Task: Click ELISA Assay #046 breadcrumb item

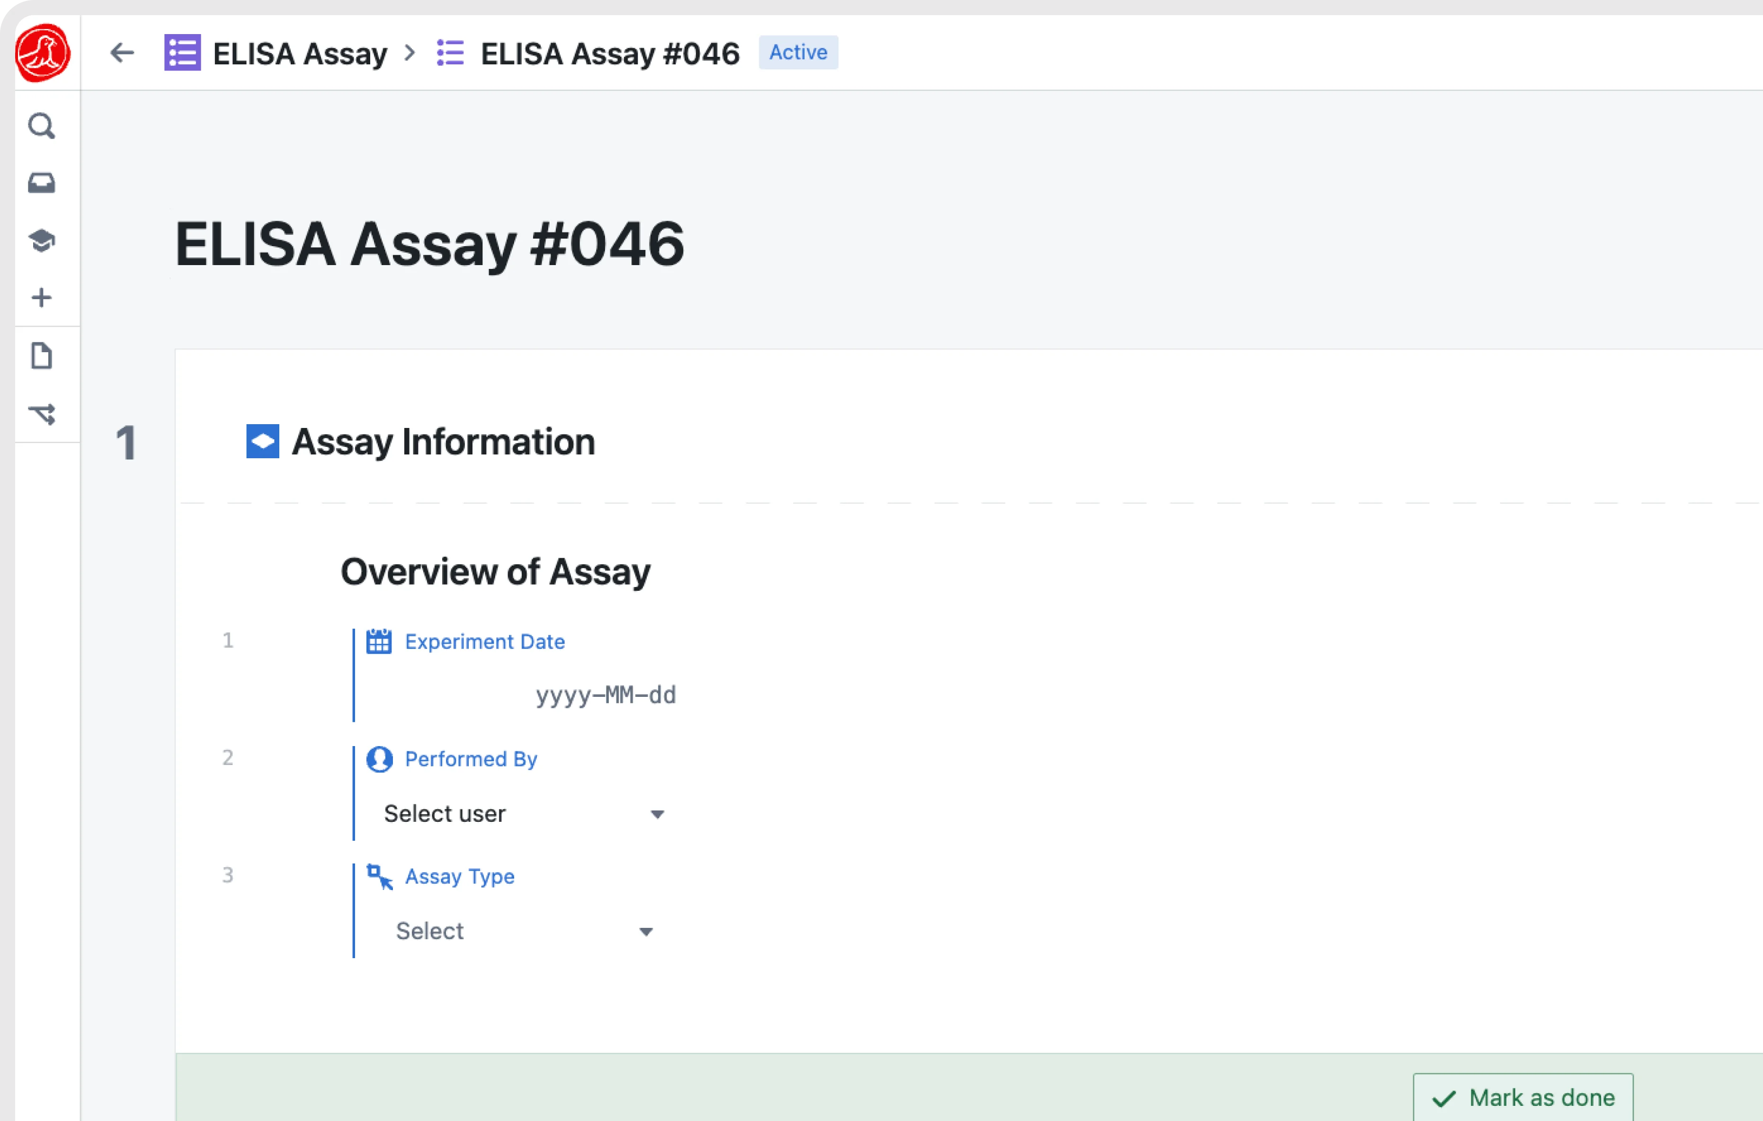Action: click(x=609, y=53)
